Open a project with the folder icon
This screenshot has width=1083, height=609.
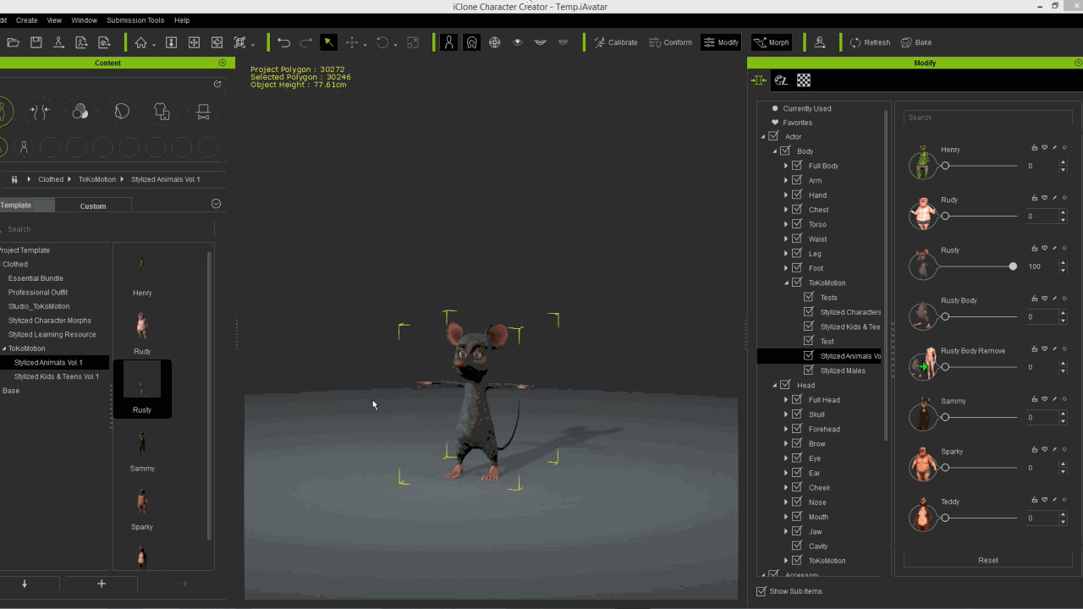point(13,42)
